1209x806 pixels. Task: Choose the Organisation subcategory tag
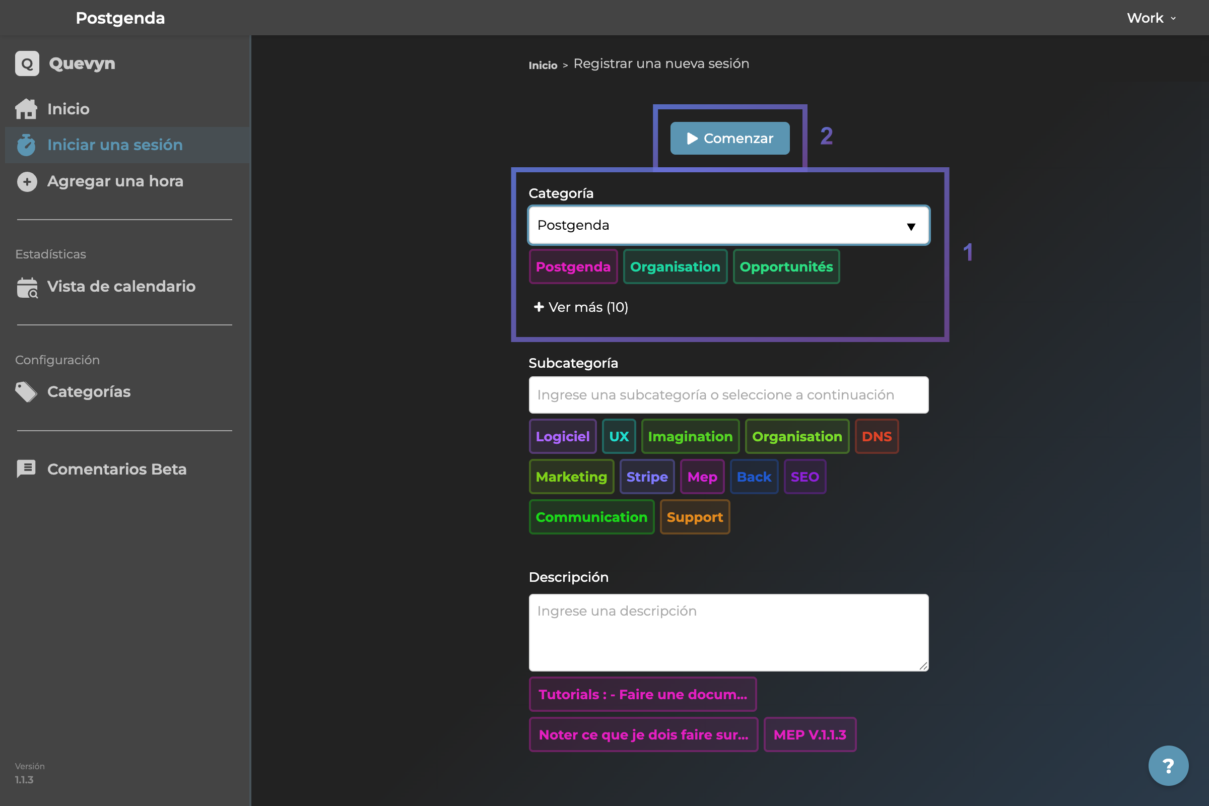[797, 436]
